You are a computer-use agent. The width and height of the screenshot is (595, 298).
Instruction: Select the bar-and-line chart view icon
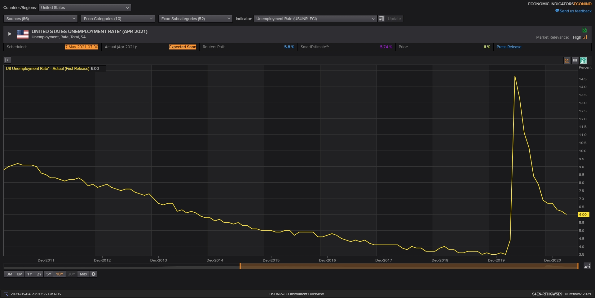click(x=583, y=61)
